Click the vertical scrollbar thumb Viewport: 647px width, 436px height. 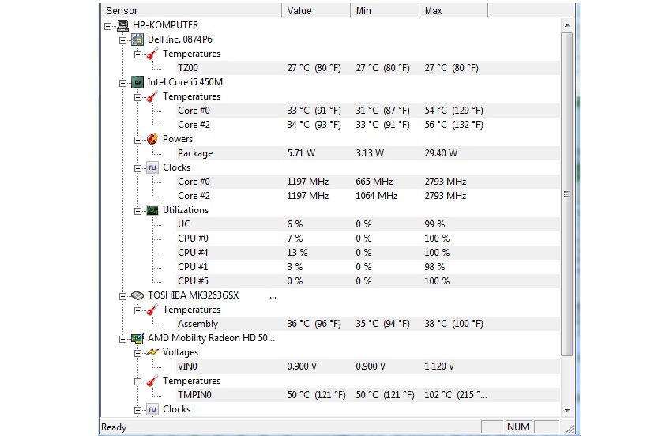[x=566, y=194]
